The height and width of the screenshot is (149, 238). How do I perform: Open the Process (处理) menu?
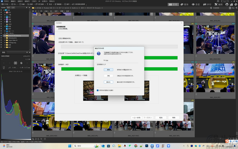[x=44, y=1]
